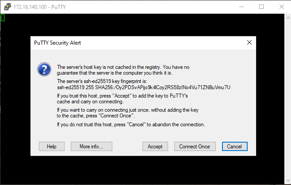
Task: Open the Help button in the alert
Action: [x=52, y=147]
